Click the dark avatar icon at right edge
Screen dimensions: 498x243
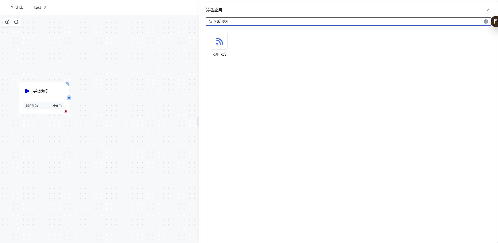[495, 22]
